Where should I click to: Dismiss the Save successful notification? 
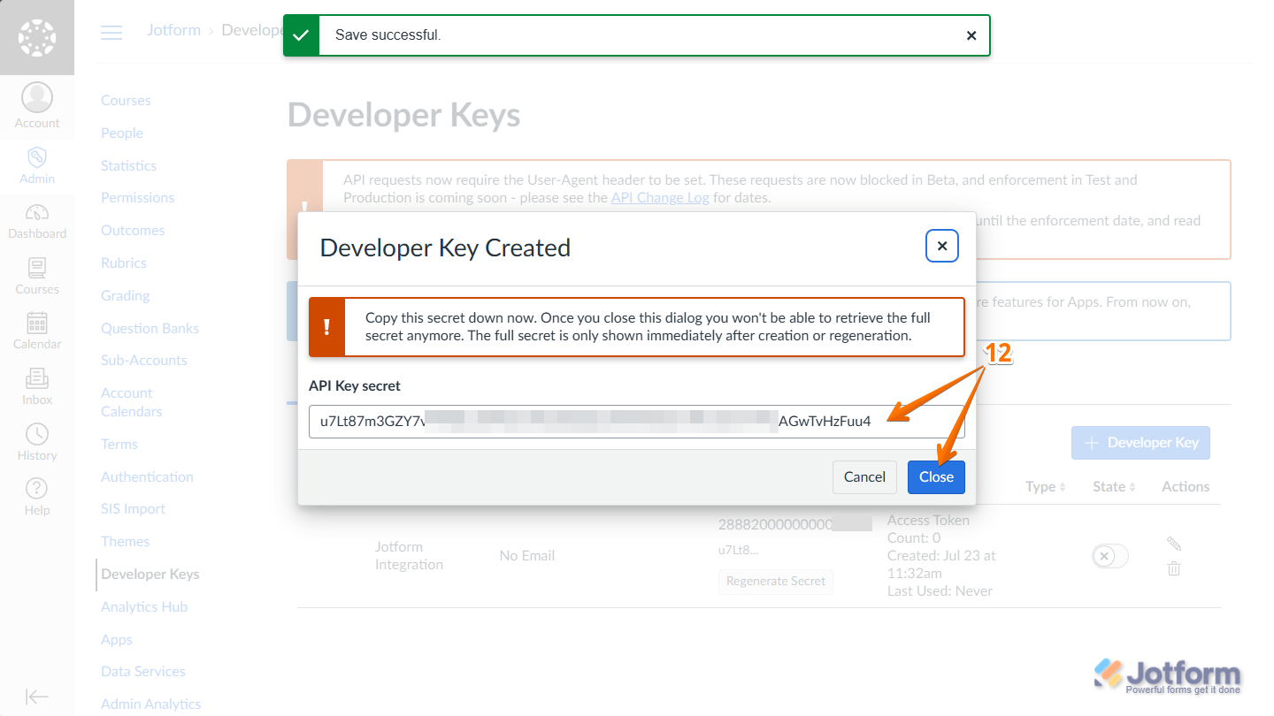click(x=971, y=35)
